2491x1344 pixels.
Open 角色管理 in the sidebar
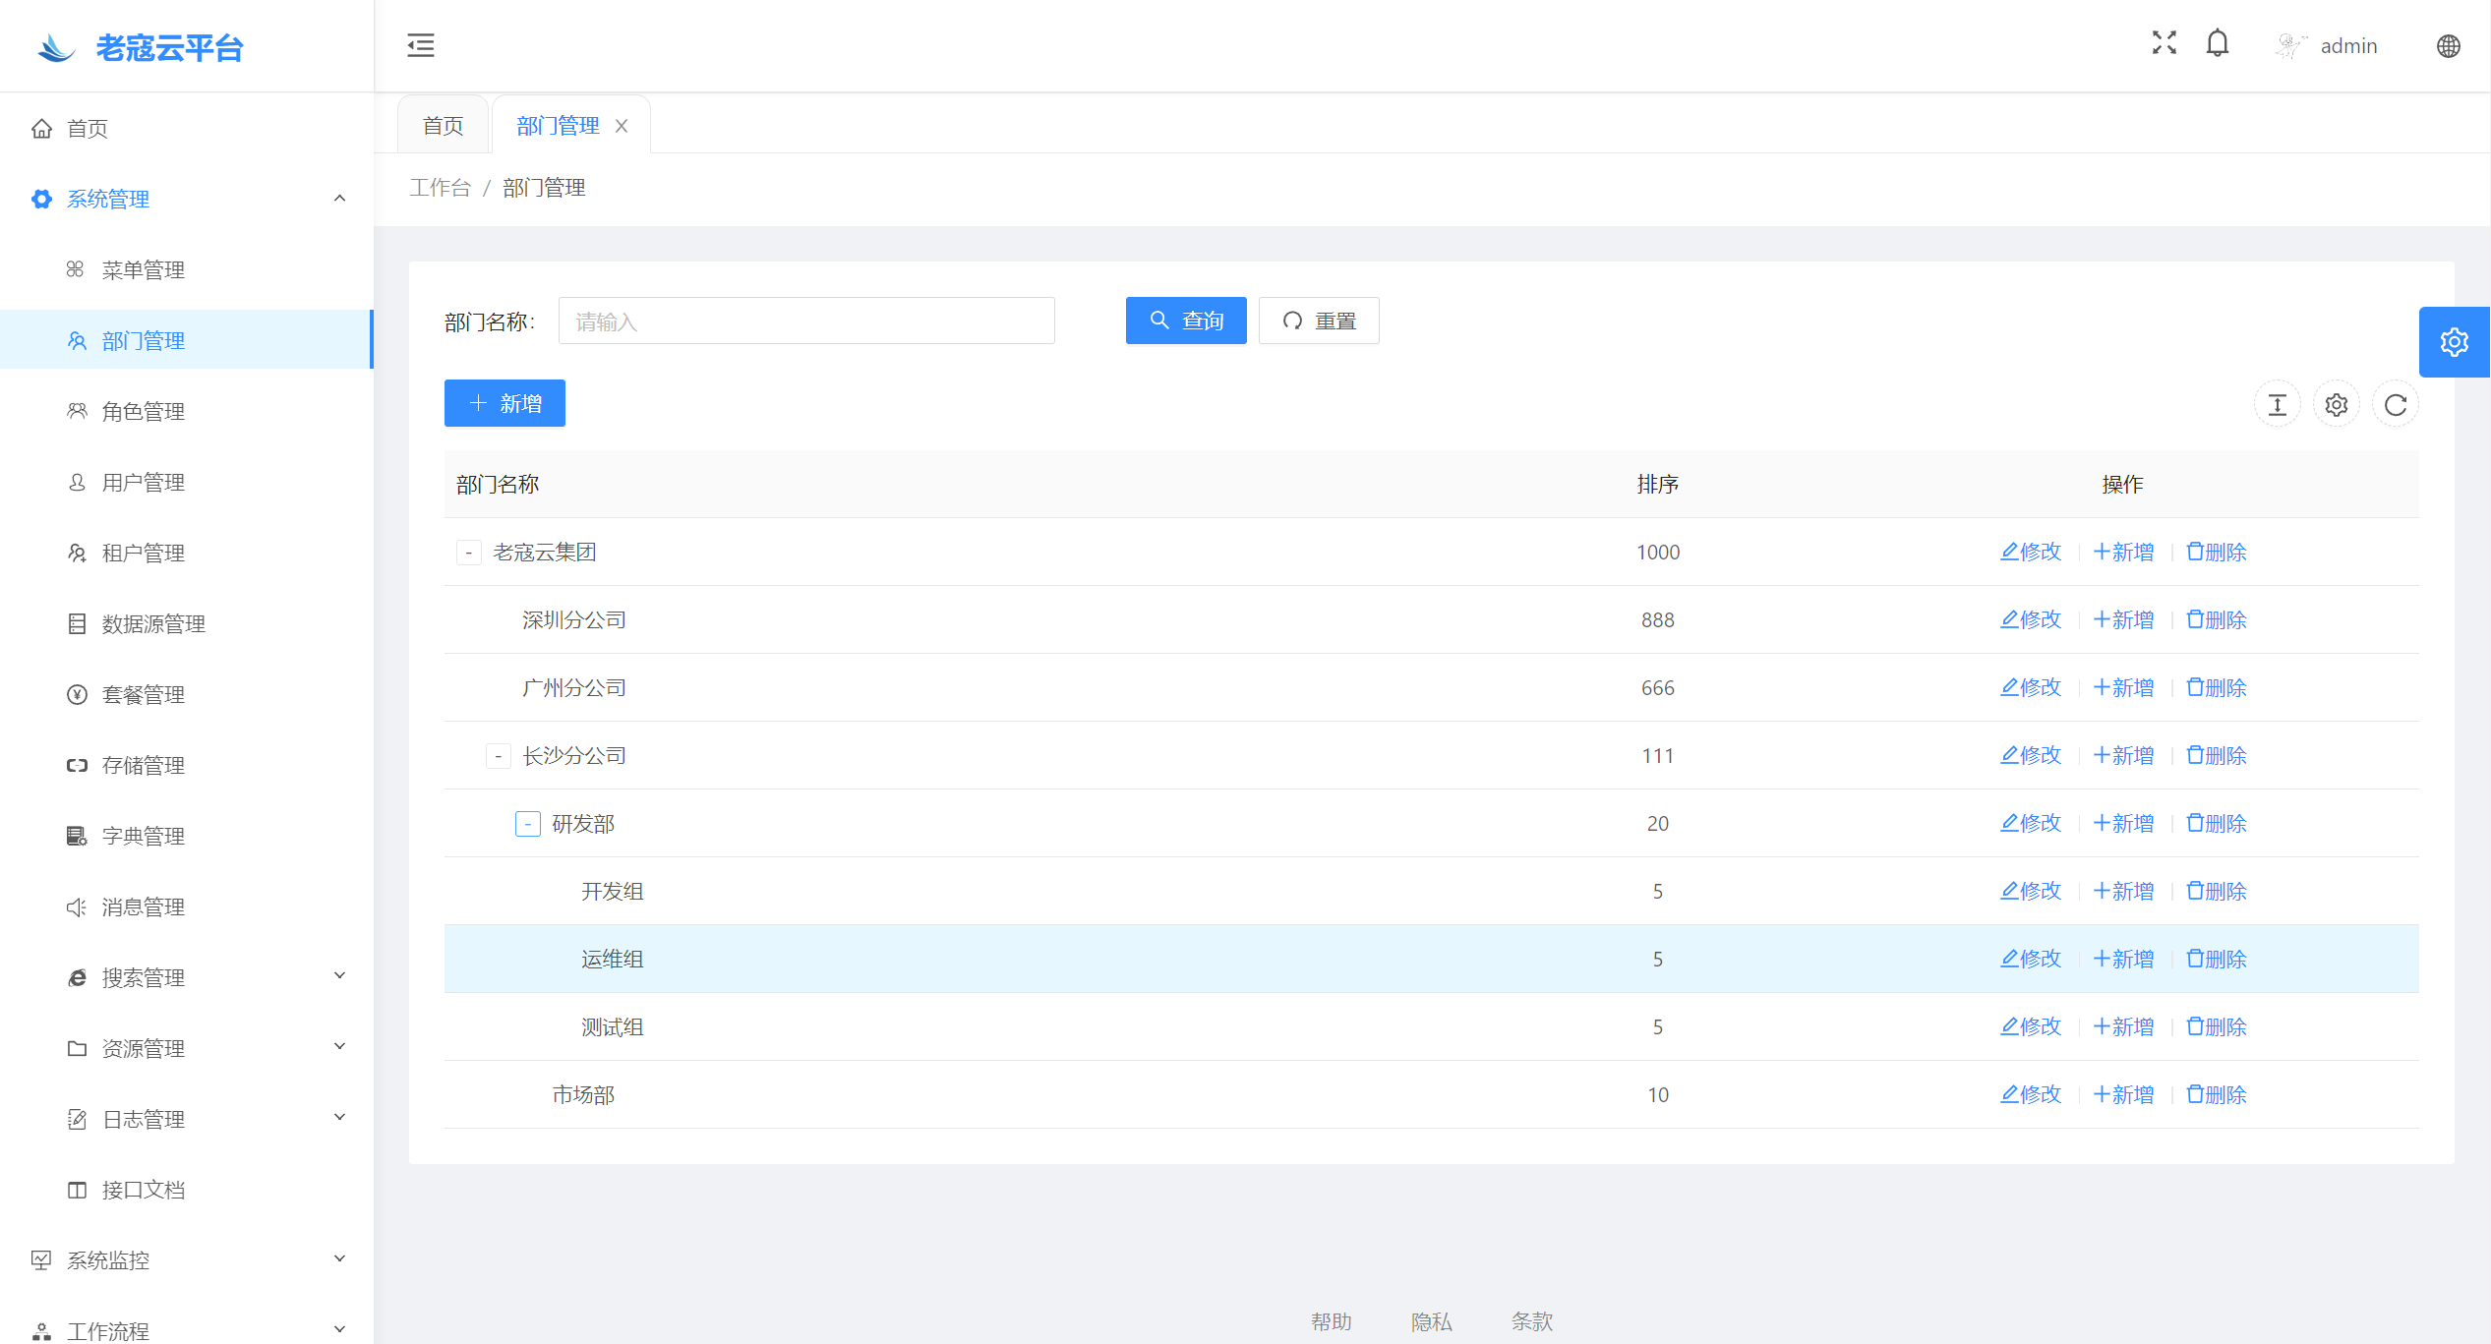pos(144,412)
